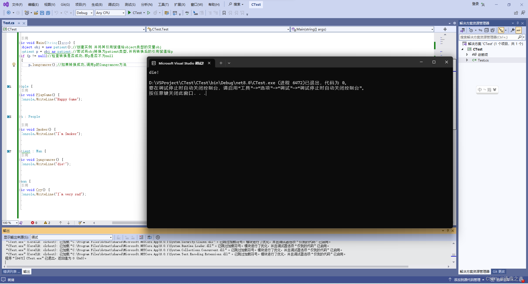Click the Solution Explorer search input field
The image size is (528, 284).
[488, 37]
